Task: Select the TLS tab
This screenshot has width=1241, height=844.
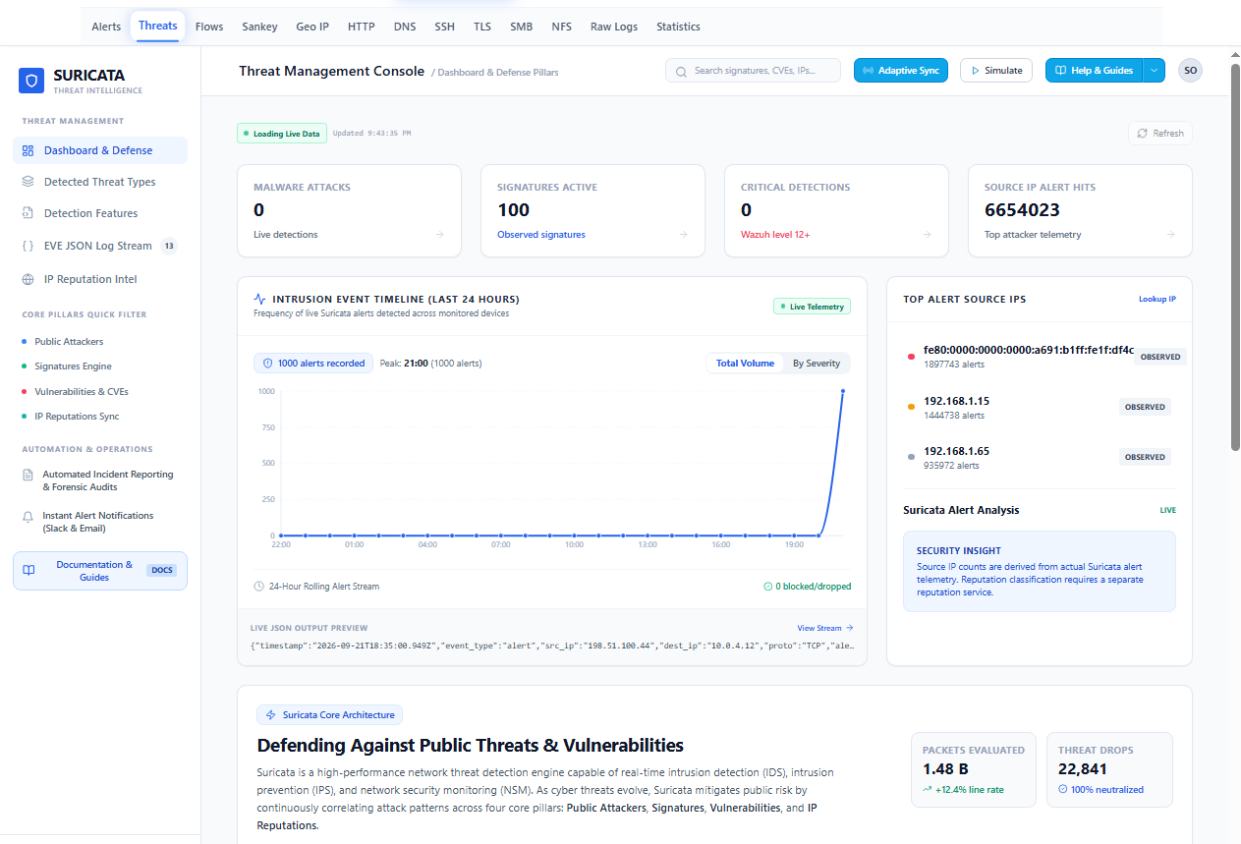Action: 482,27
